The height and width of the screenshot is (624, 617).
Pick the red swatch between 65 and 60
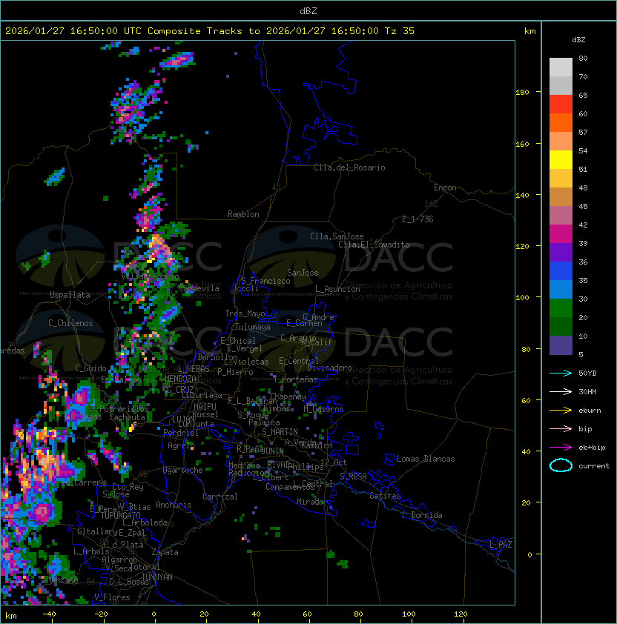click(x=561, y=104)
